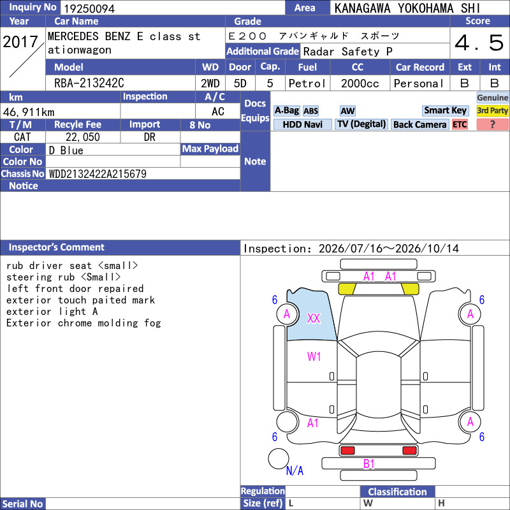This screenshot has width=510, height=510.
Task: Click the red ETC badge
Action: (x=460, y=124)
